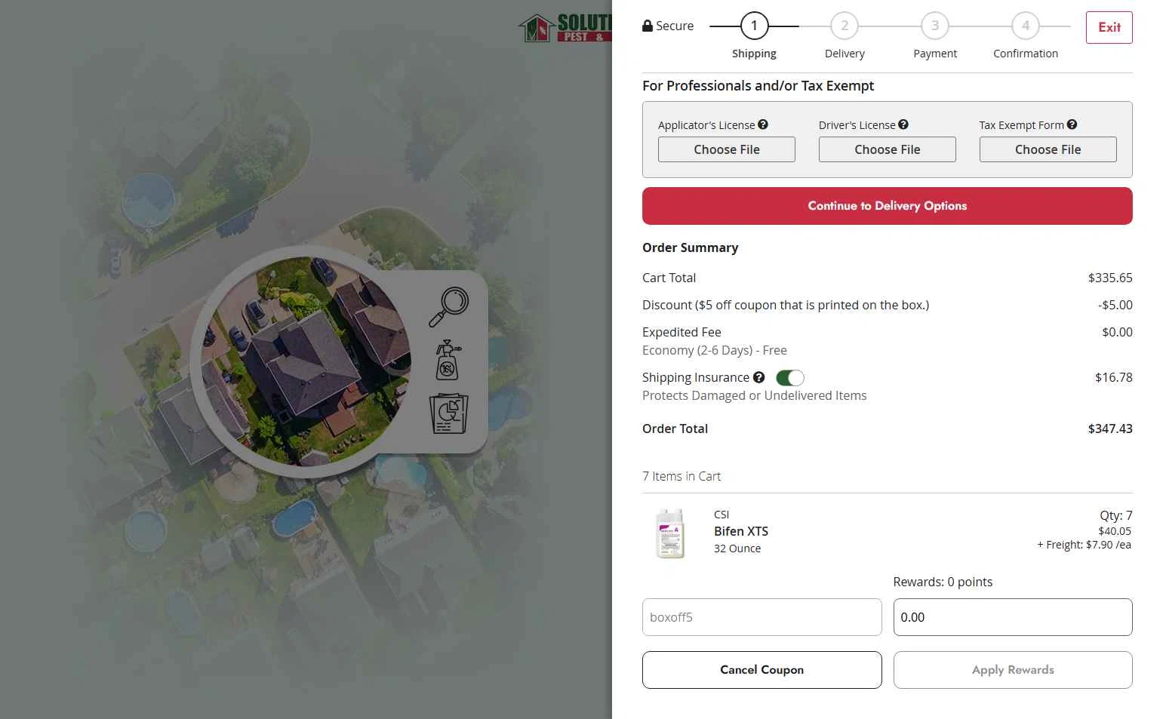Click the Cart Total $335.65 amount
Image resolution: width=1163 pixels, height=719 pixels.
pyautogui.click(x=1110, y=278)
